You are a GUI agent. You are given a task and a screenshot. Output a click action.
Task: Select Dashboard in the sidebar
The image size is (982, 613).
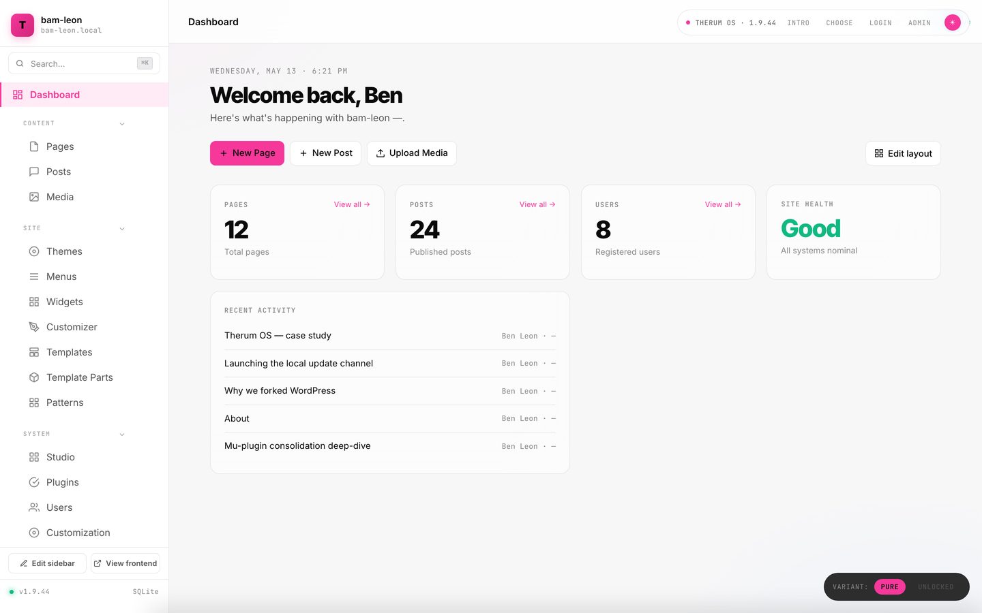point(85,95)
